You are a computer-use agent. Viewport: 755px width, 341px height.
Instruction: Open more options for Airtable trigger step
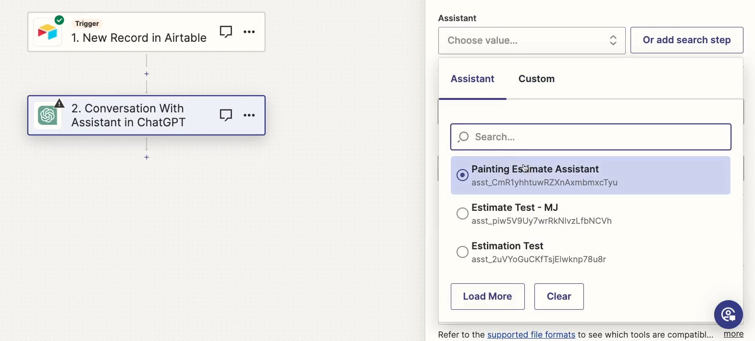249,32
